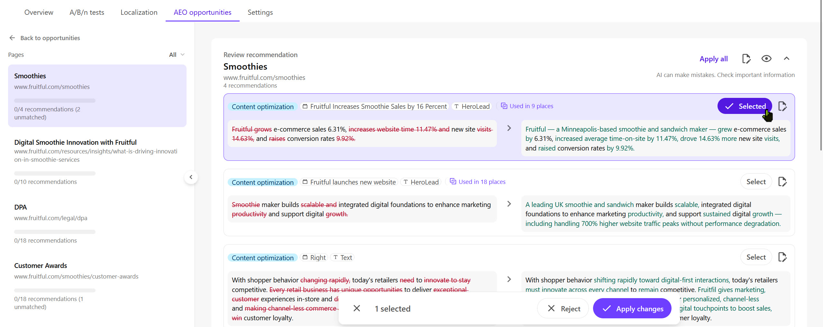Click the Content optimization tag on first card
The height and width of the screenshot is (327, 823).
point(262,107)
